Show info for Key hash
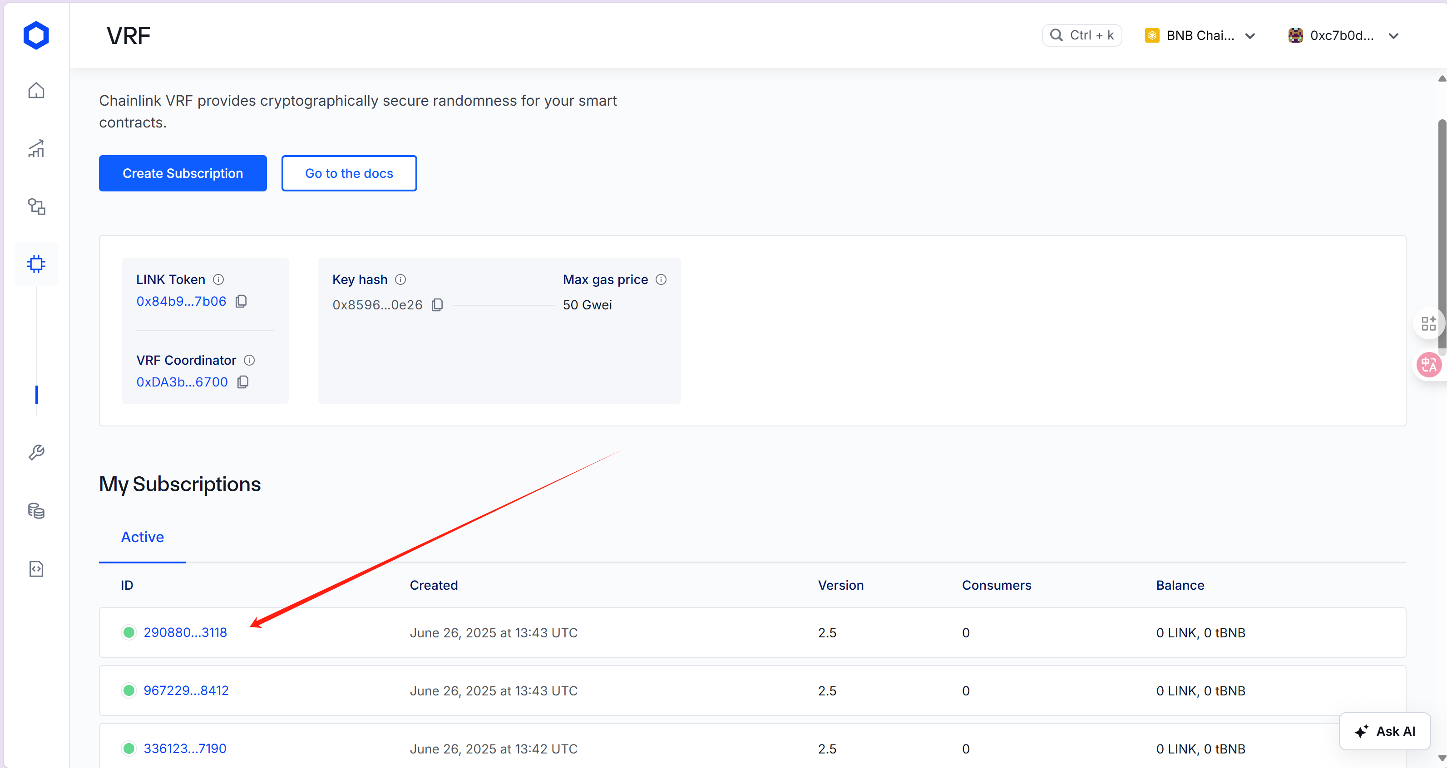Screen dimensions: 1447x768 [400, 279]
